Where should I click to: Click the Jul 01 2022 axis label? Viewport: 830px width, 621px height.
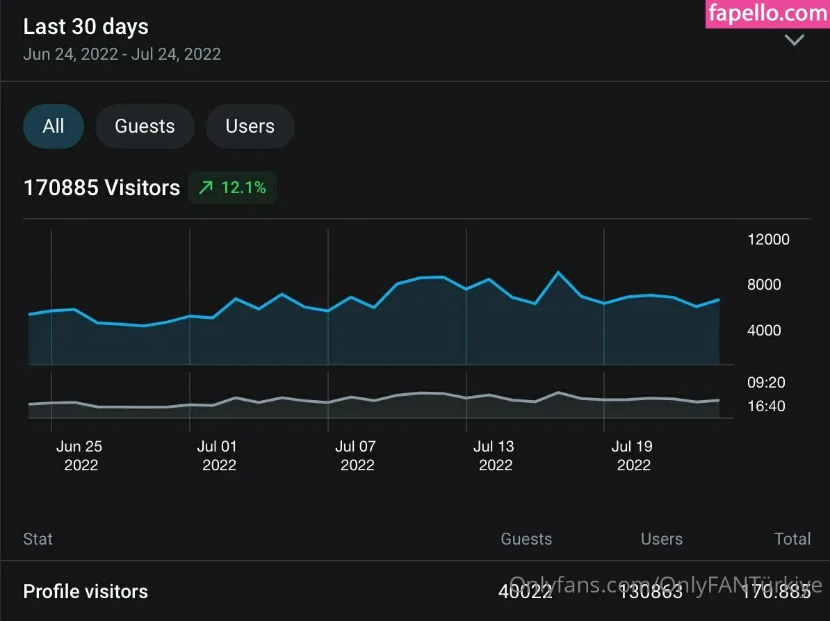[218, 456]
